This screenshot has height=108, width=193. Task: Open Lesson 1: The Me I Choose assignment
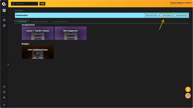38,33
